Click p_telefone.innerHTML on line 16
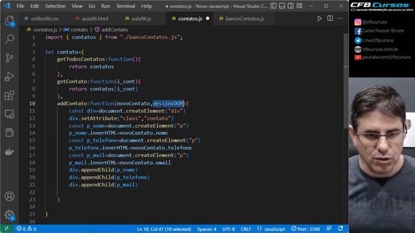 (x=99, y=148)
